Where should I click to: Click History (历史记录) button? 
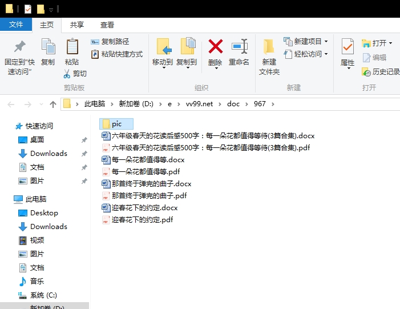click(x=381, y=72)
